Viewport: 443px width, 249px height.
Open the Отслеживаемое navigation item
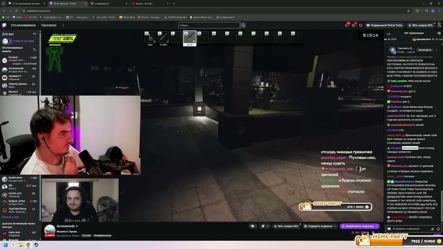[23, 25]
